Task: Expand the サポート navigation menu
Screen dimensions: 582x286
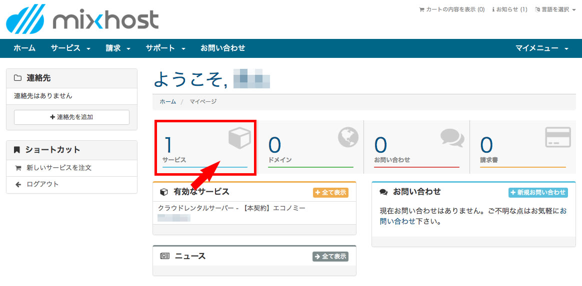Action: [x=165, y=48]
